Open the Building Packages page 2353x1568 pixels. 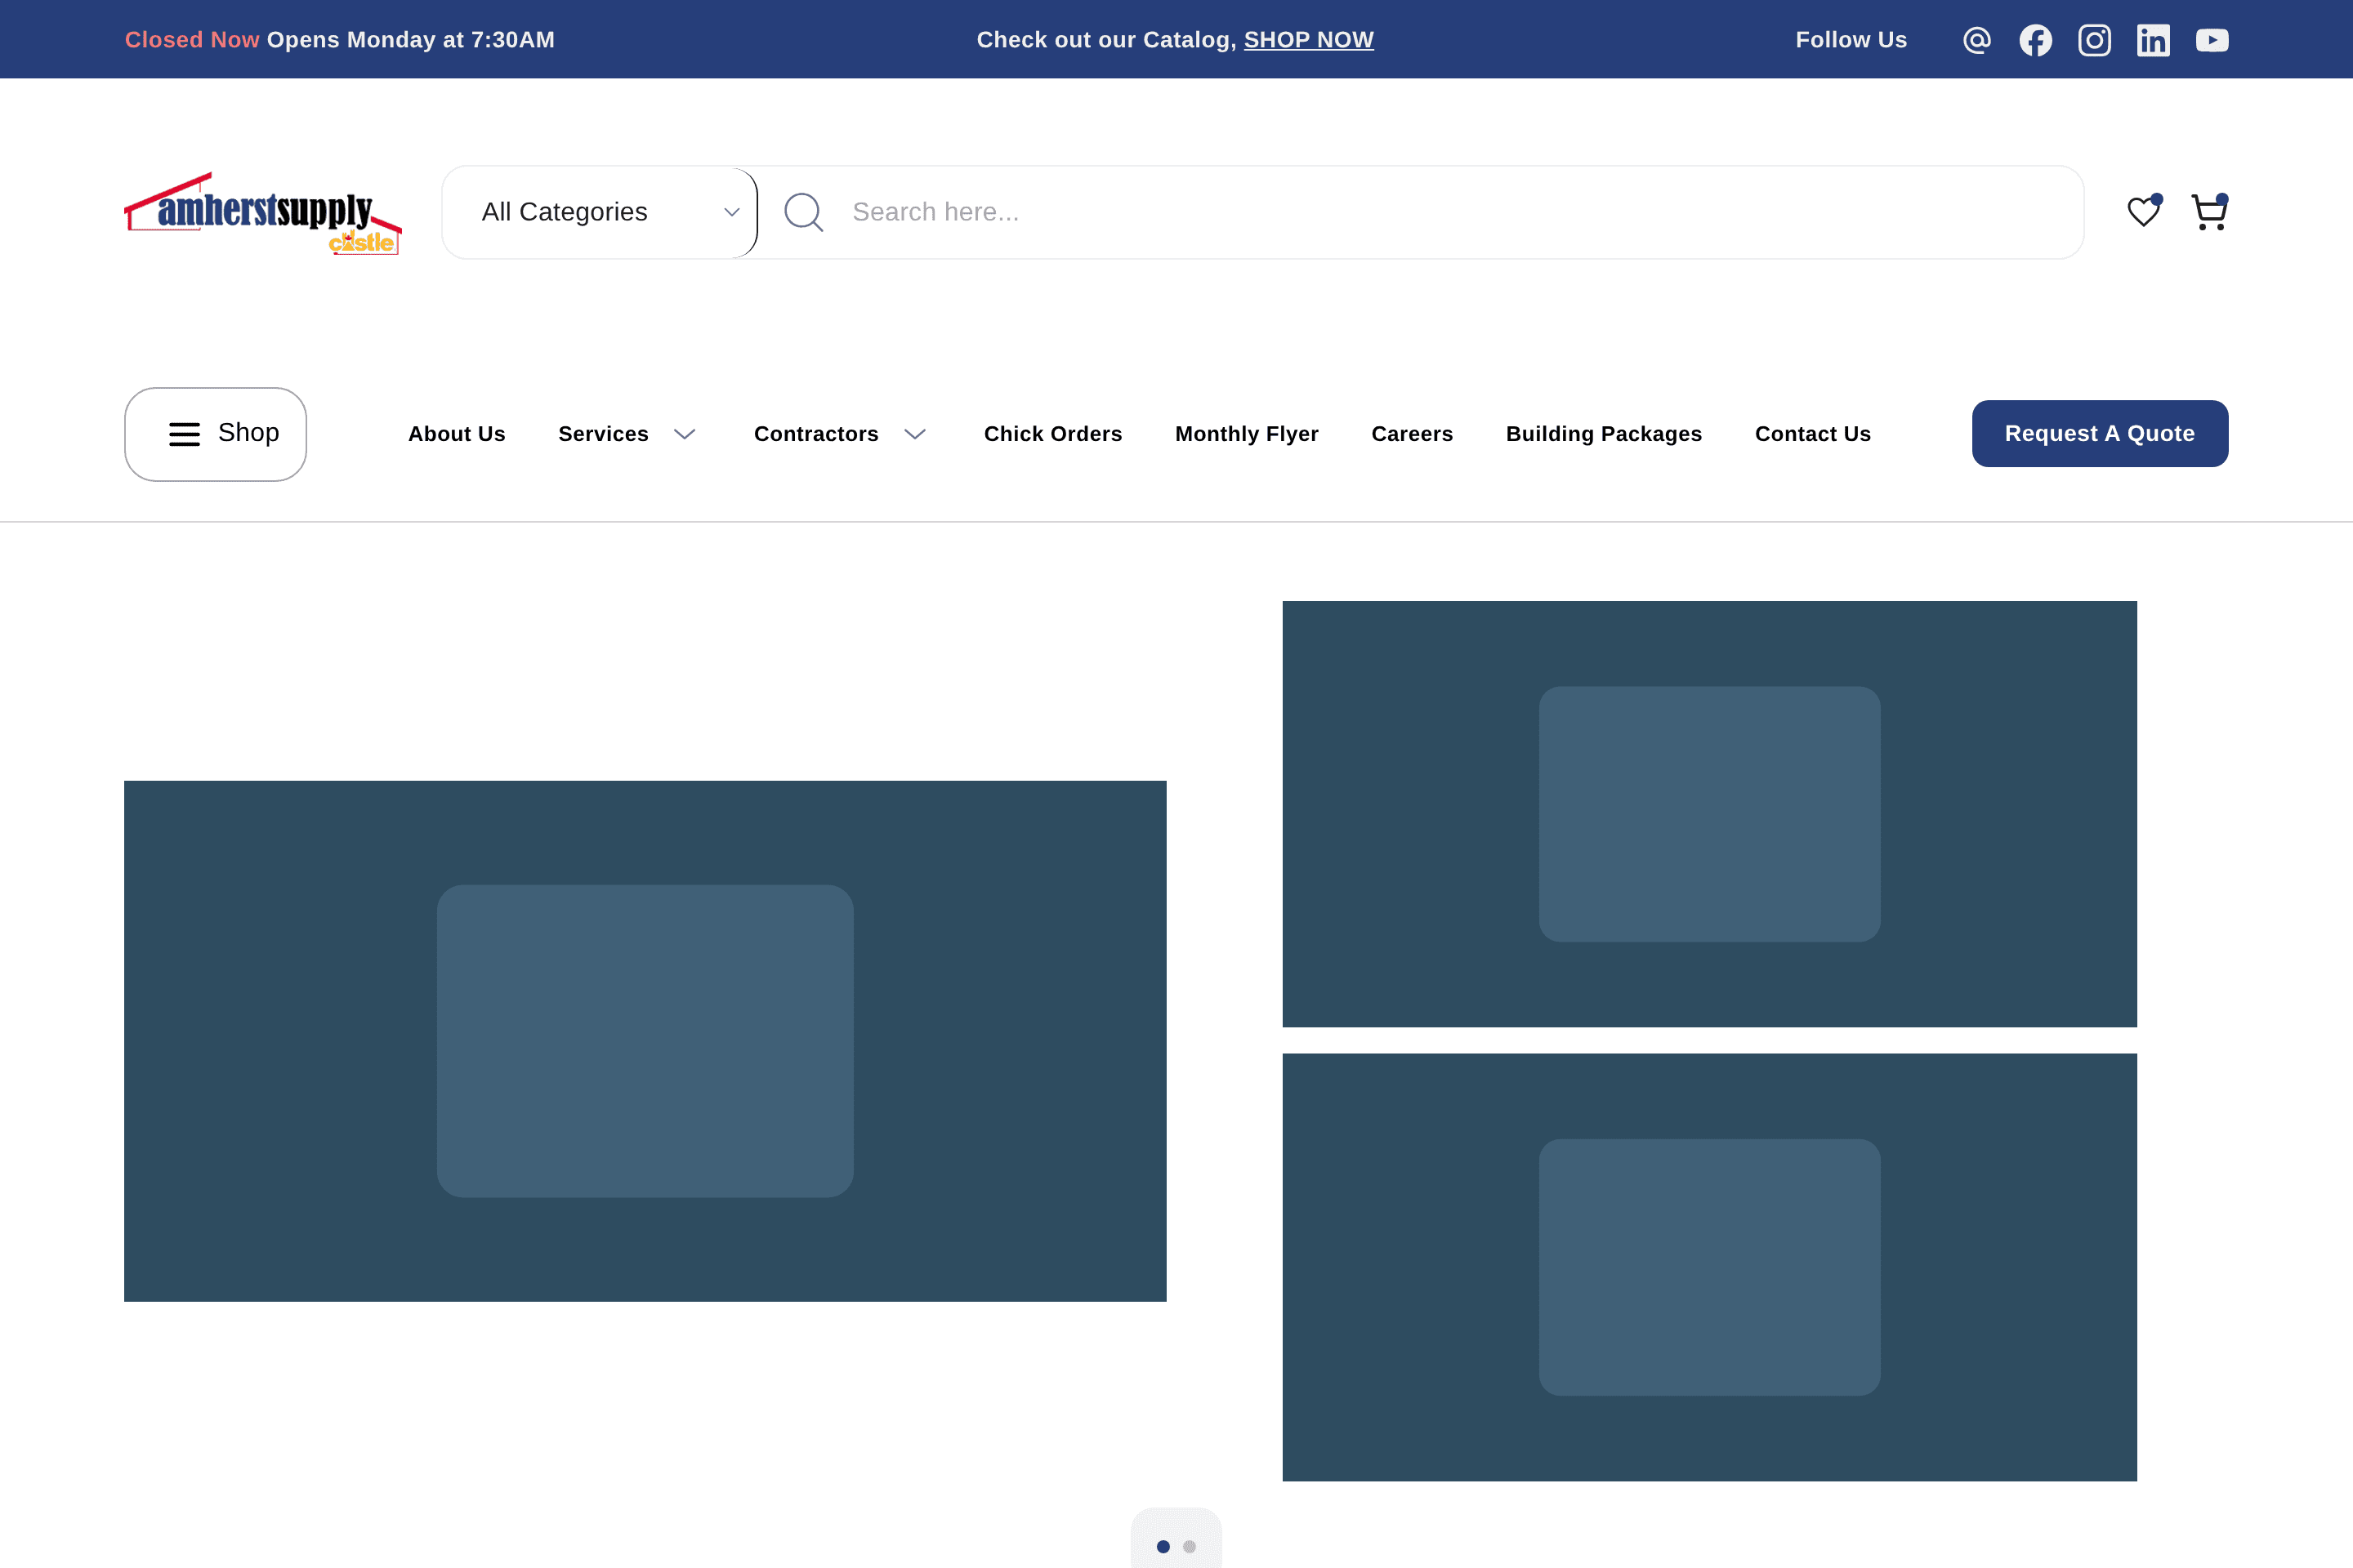click(x=1604, y=434)
